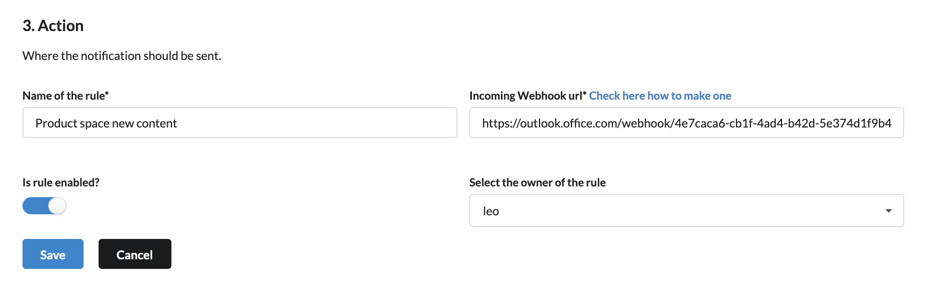The image size is (931, 300).
Task: Cancel editing the rule
Action: tap(134, 254)
